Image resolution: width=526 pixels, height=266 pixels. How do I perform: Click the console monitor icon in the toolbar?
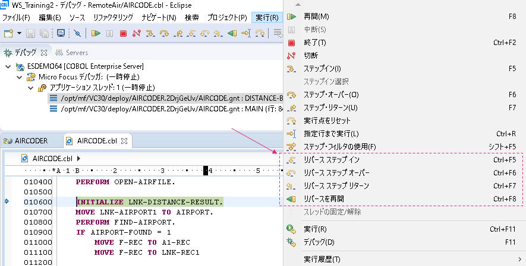click(x=61, y=33)
